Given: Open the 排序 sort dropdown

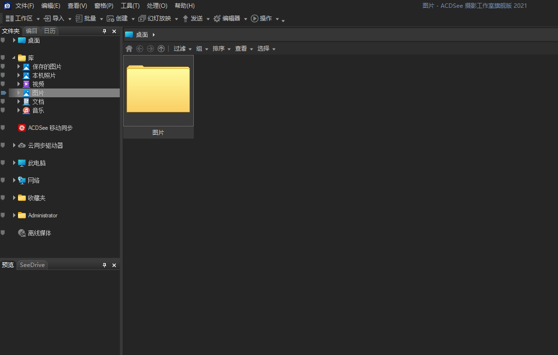Looking at the screenshot, I should pos(222,49).
